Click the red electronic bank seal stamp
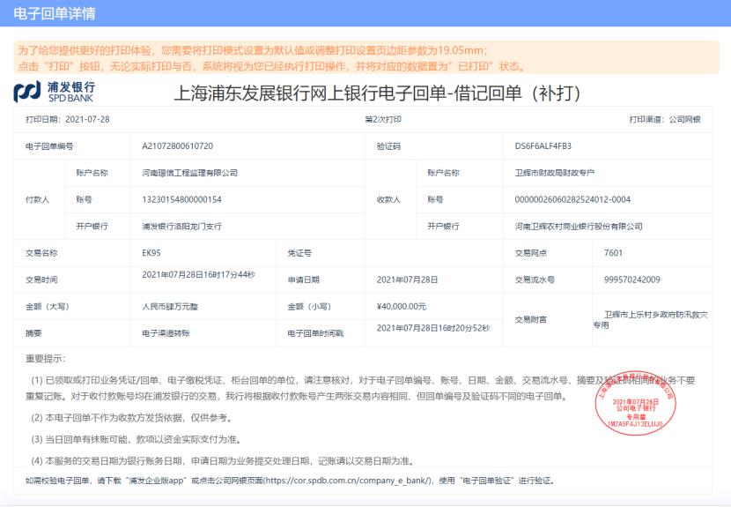Screen dimensions: 731x507 click(635, 403)
